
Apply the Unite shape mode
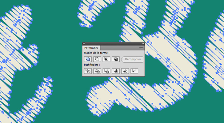coord(88,59)
